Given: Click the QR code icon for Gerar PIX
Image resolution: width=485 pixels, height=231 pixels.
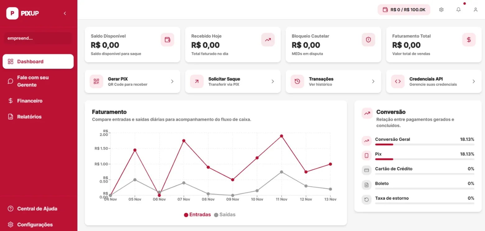Looking at the screenshot, I should [96, 81].
